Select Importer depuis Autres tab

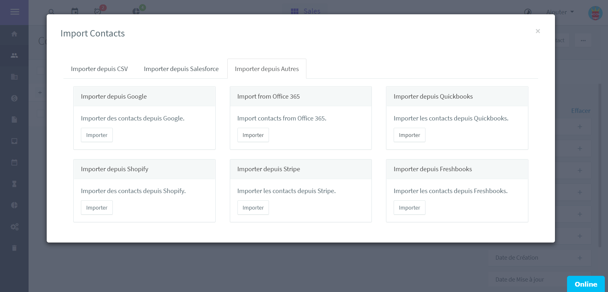pos(267,69)
